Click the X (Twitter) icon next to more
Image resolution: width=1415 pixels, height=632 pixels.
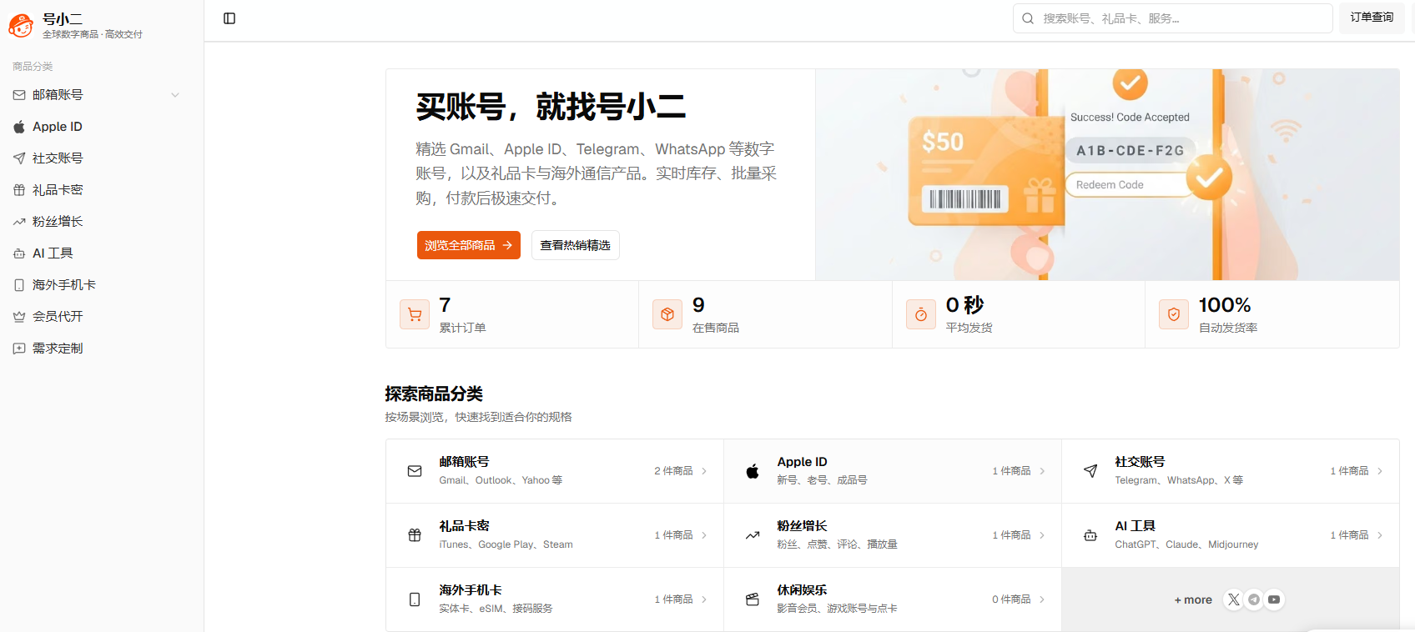click(1233, 599)
